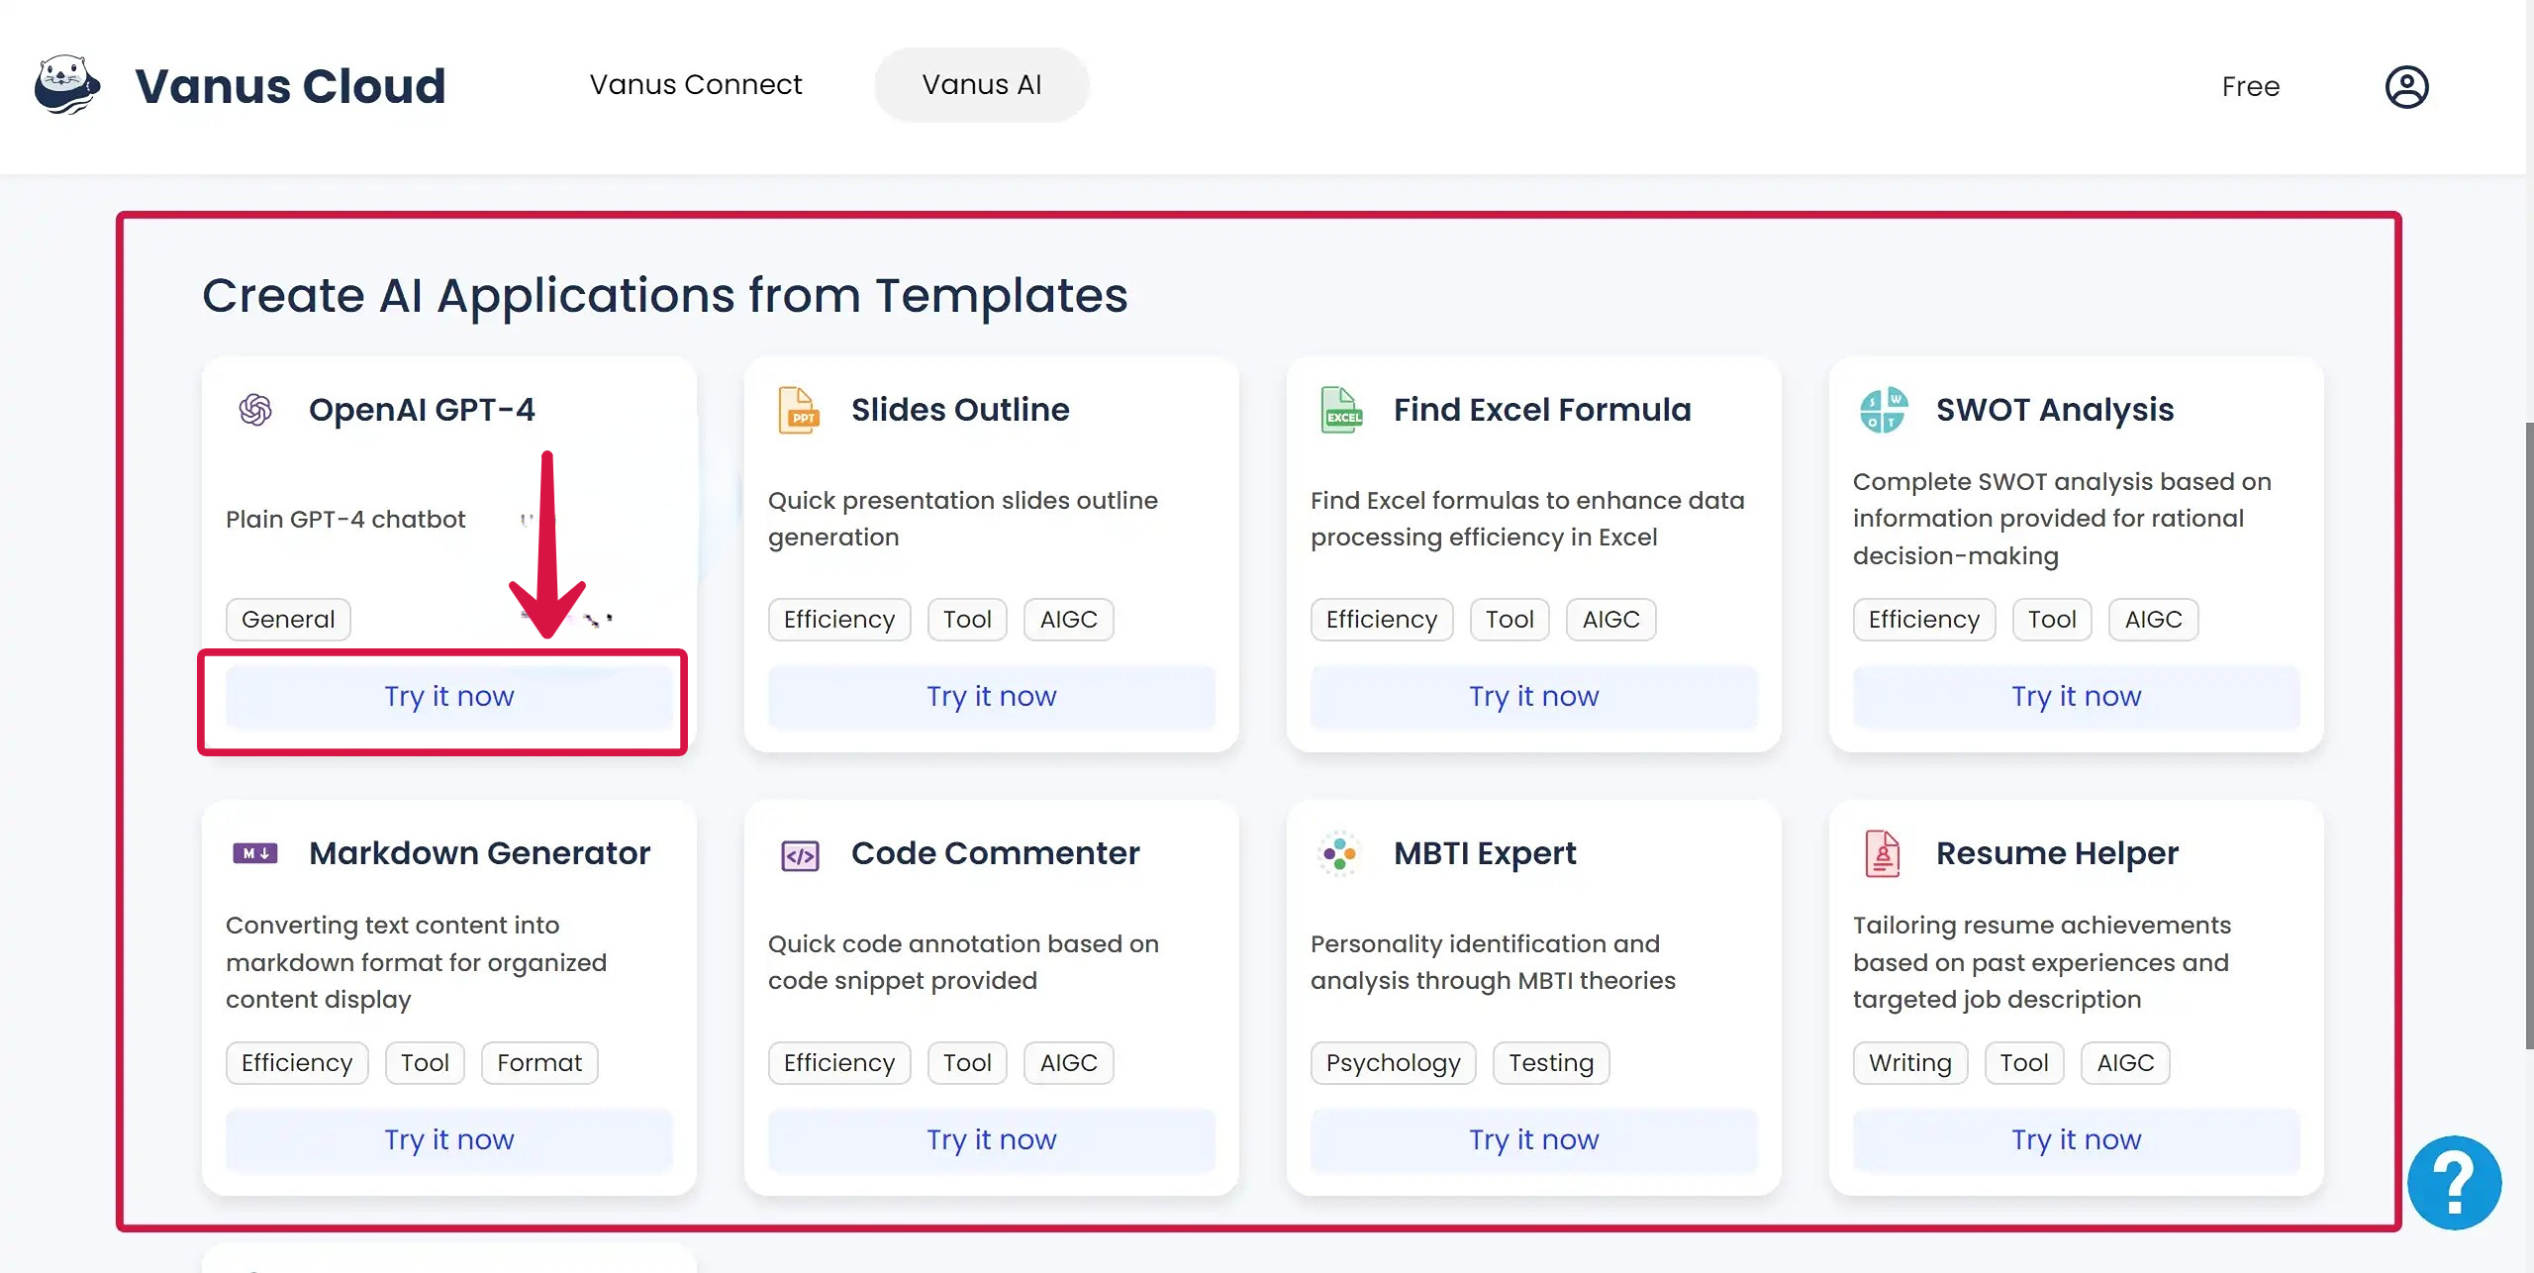Try the OpenAI GPT-4 template now
Image resolution: width=2534 pixels, height=1273 pixels.
coord(449,697)
